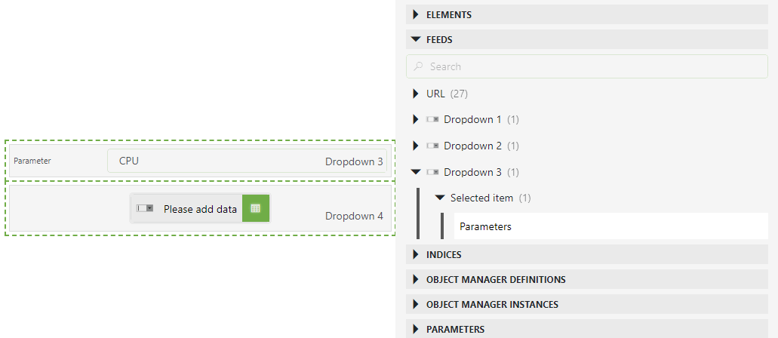Viewport: 778px width, 338px height.
Task: Expand Dropdown 1 tree arrow
Action: click(416, 119)
